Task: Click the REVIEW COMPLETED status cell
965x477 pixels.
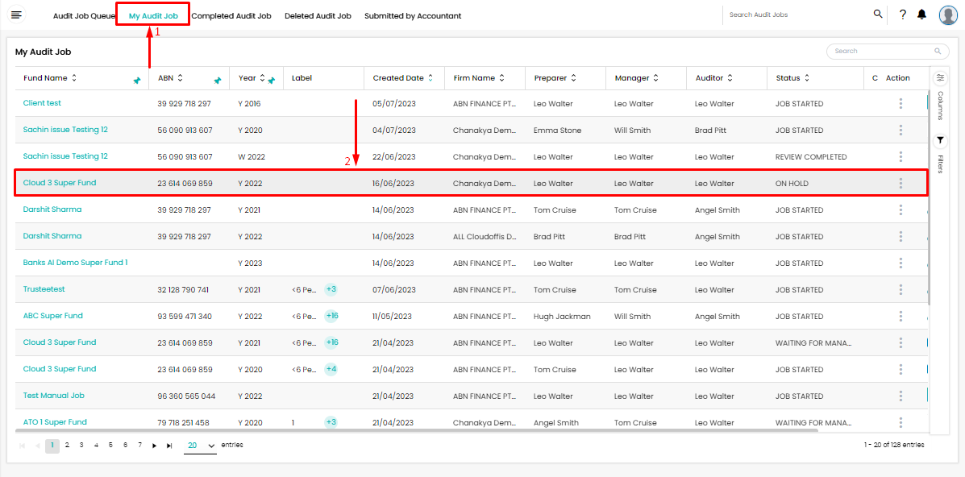Action: (811, 157)
